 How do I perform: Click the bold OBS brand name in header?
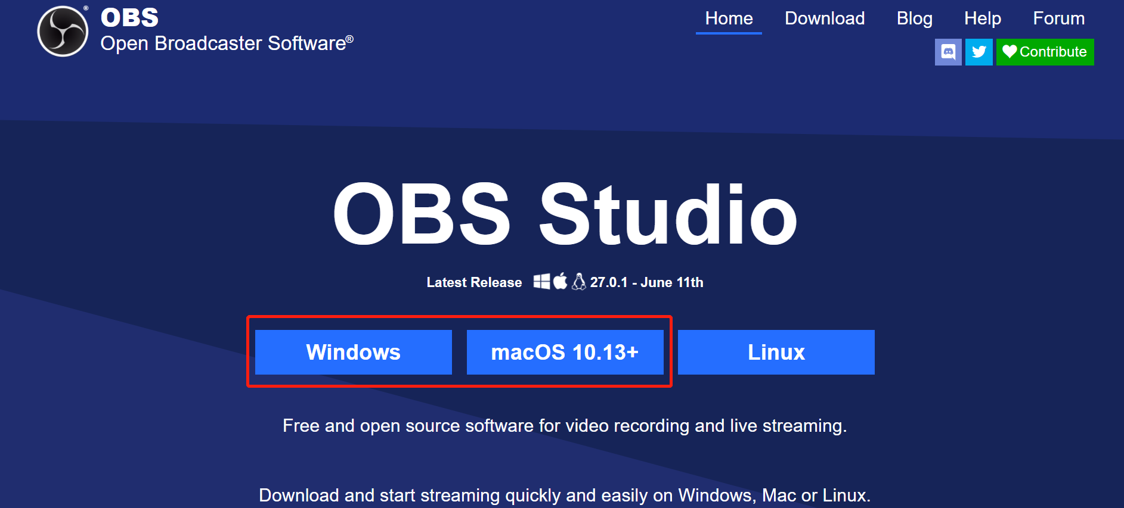129,17
